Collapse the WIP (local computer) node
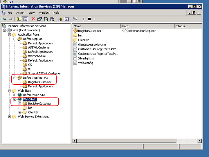The height and width of the screenshot is (157, 209). click(4, 30)
